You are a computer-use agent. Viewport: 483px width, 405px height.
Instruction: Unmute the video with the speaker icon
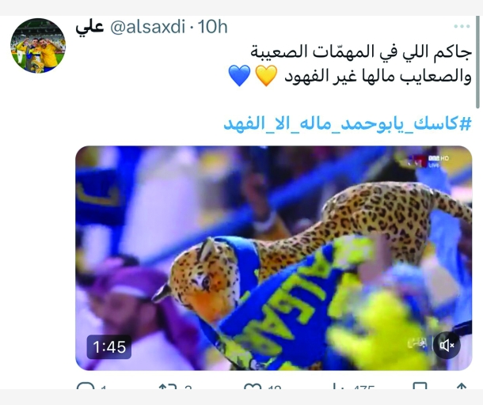coord(447,345)
